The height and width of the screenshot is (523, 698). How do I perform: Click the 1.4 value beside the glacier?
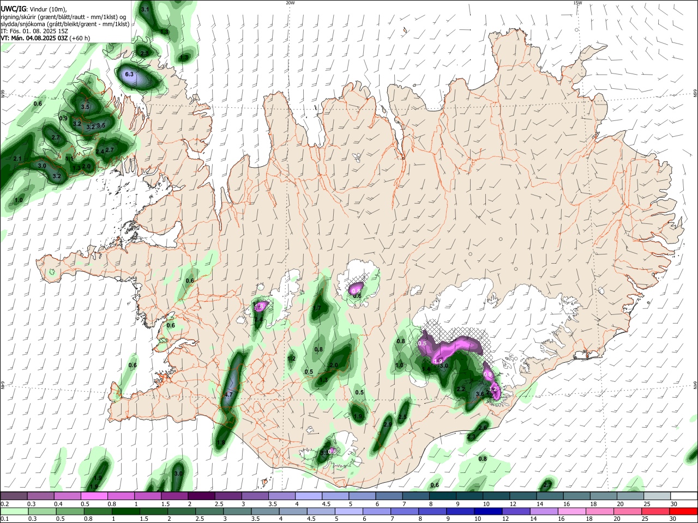point(426,369)
